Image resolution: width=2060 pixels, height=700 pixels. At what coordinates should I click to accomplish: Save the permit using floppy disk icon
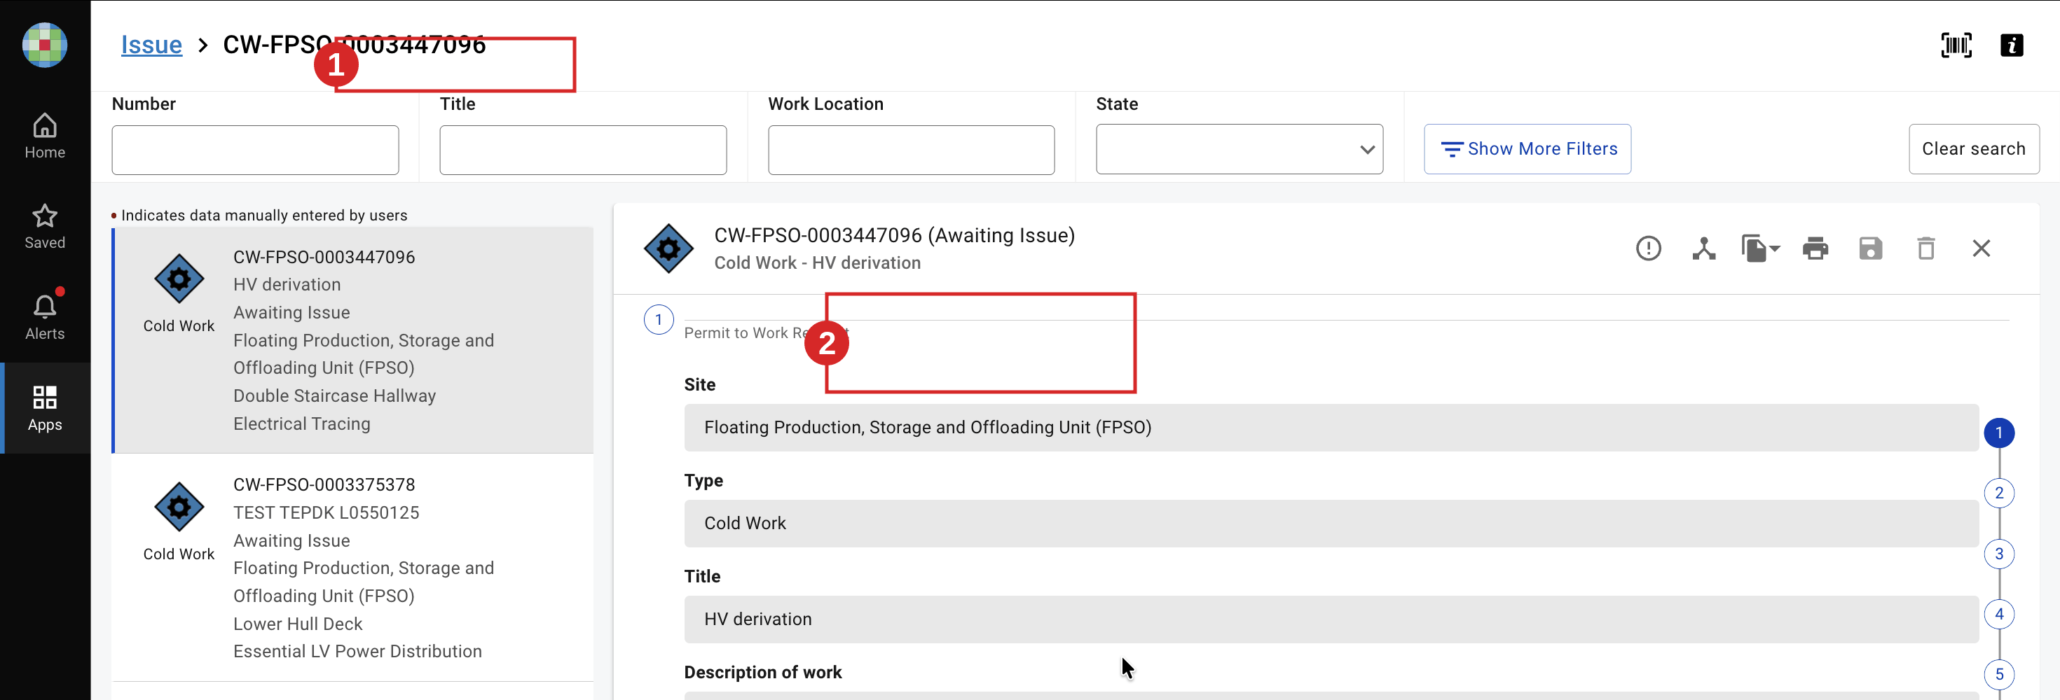click(1871, 248)
